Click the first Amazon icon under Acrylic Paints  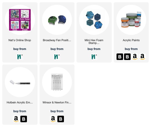(x=135, y=57)
